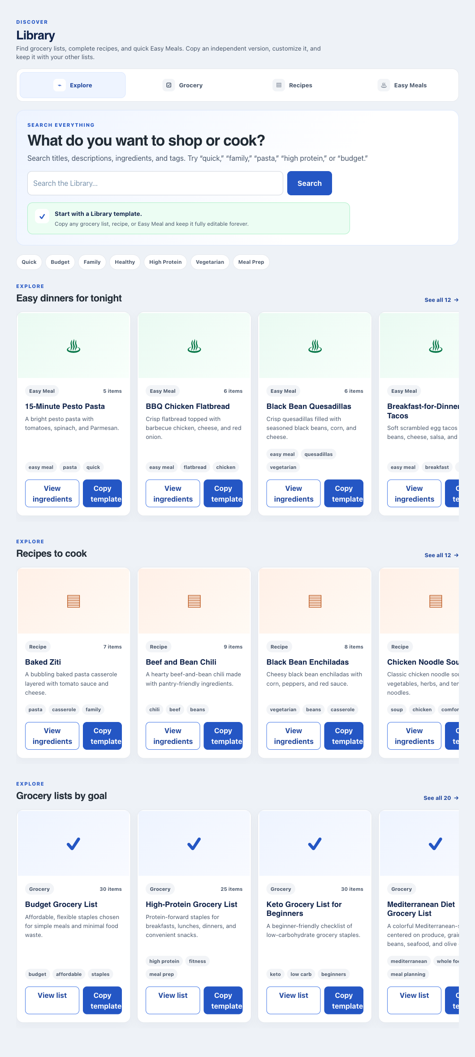Image resolution: width=475 pixels, height=1057 pixels.
Task: View ingredients for Baked Ziti
Action: click(x=52, y=736)
